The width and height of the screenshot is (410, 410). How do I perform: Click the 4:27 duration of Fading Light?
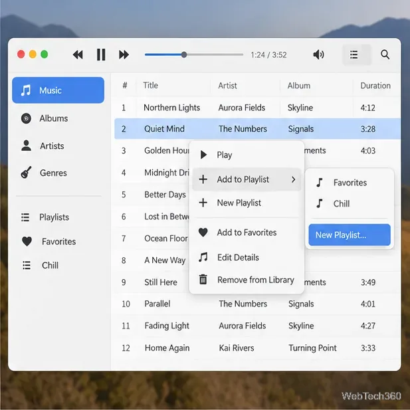point(368,326)
